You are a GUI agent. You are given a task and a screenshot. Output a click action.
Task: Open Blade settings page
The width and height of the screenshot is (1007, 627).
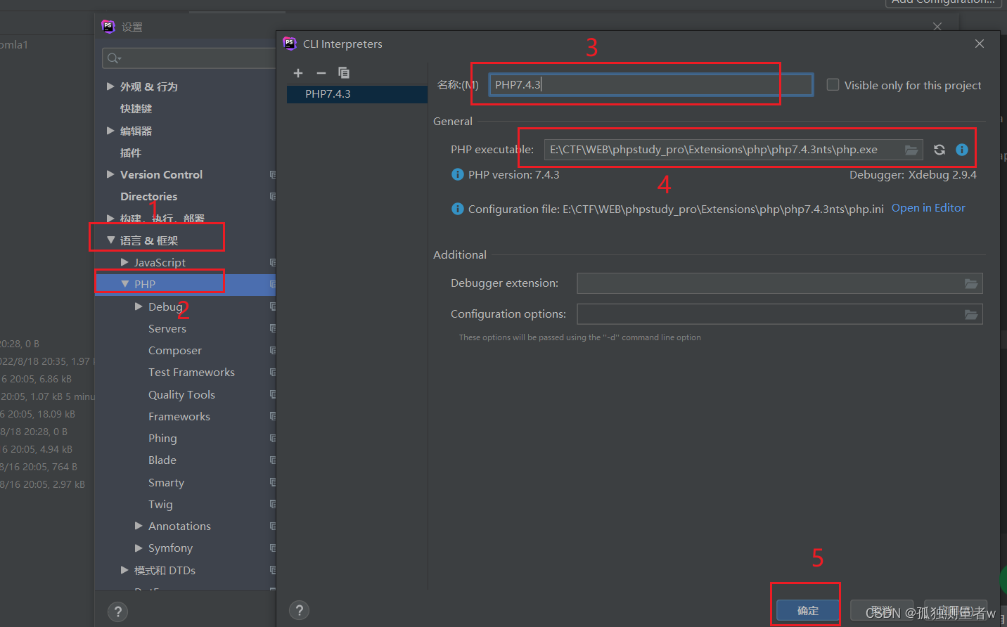(x=162, y=460)
